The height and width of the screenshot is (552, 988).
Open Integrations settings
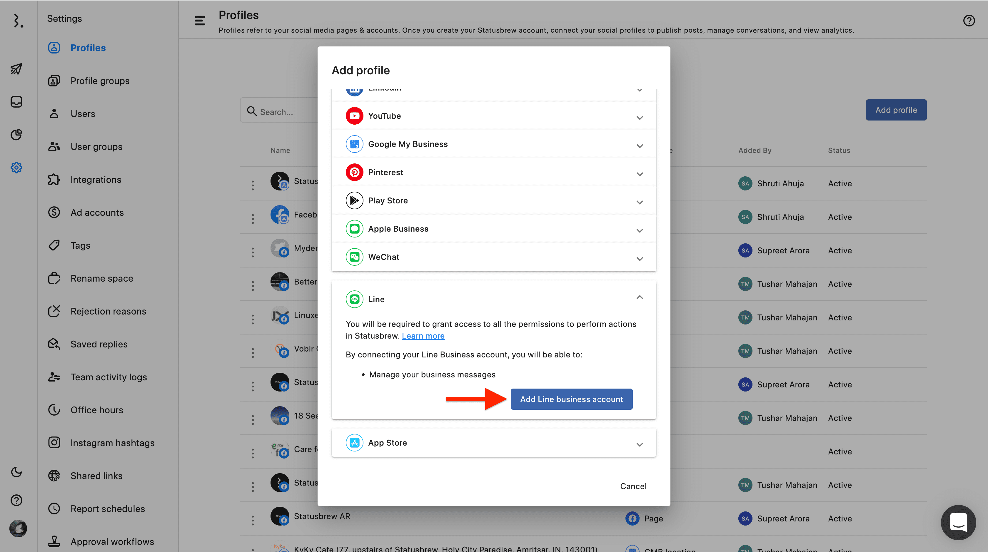pyautogui.click(x=84, y=180)
